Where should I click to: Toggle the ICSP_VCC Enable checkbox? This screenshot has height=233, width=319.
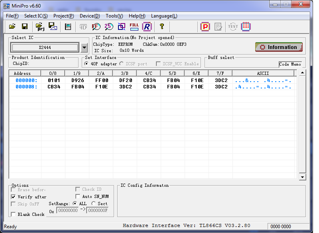pos(158,64)
